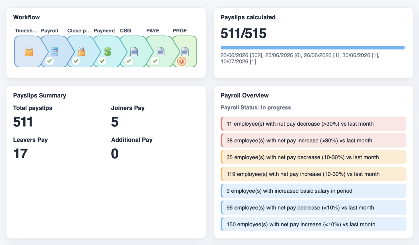
Task: Click the Payment dollar sign icon
Action: tap(108, 52)
